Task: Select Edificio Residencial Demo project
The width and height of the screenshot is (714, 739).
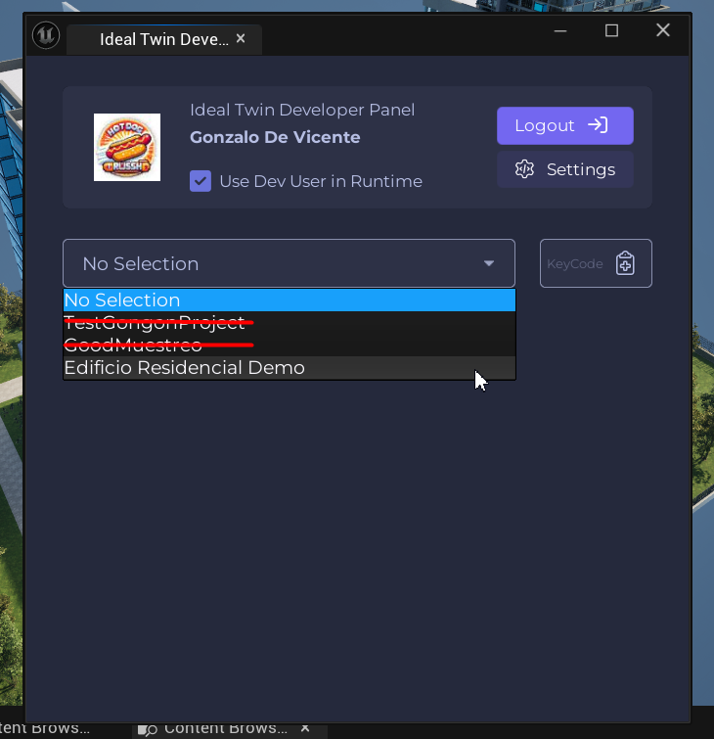Action: point(289,368)
